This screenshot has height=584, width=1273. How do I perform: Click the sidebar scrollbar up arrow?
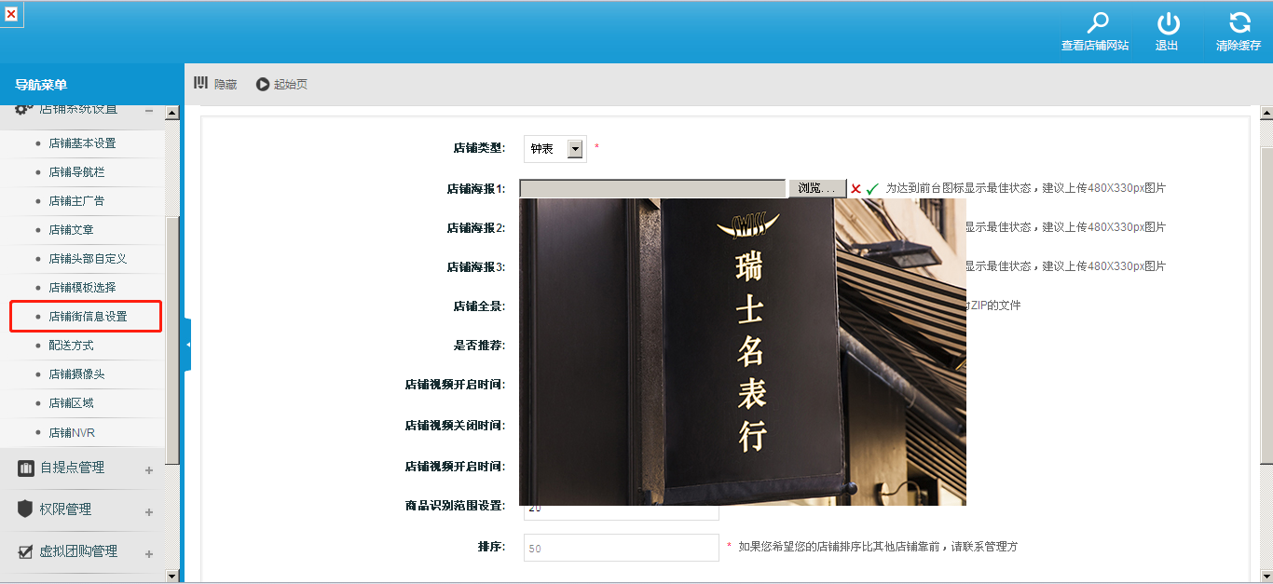[x=171, y=114]
